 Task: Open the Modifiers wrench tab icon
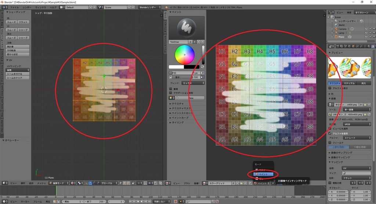pos(361,46)
